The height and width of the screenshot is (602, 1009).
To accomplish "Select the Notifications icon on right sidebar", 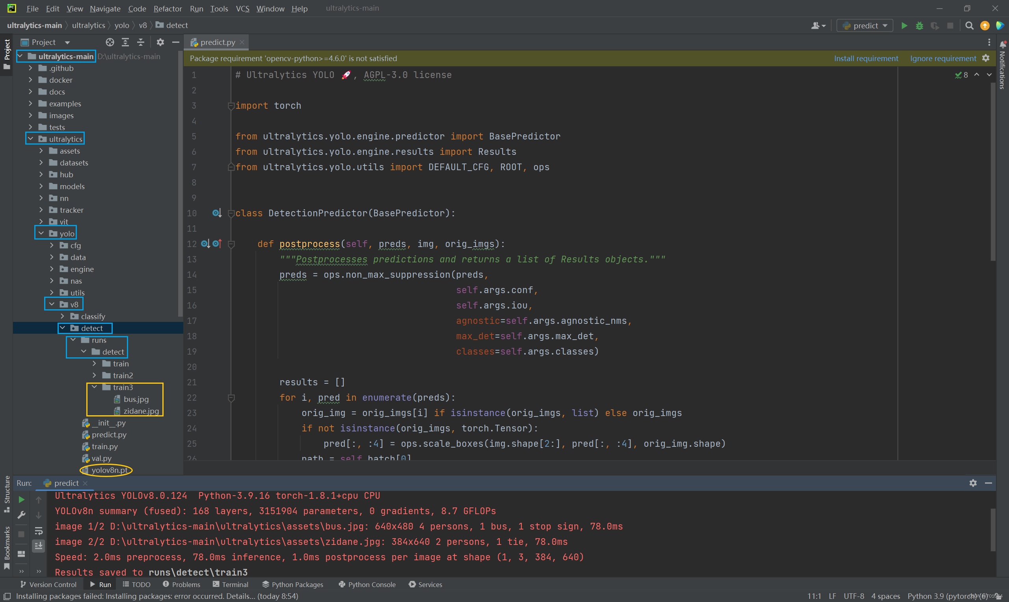I will 1001,45.
